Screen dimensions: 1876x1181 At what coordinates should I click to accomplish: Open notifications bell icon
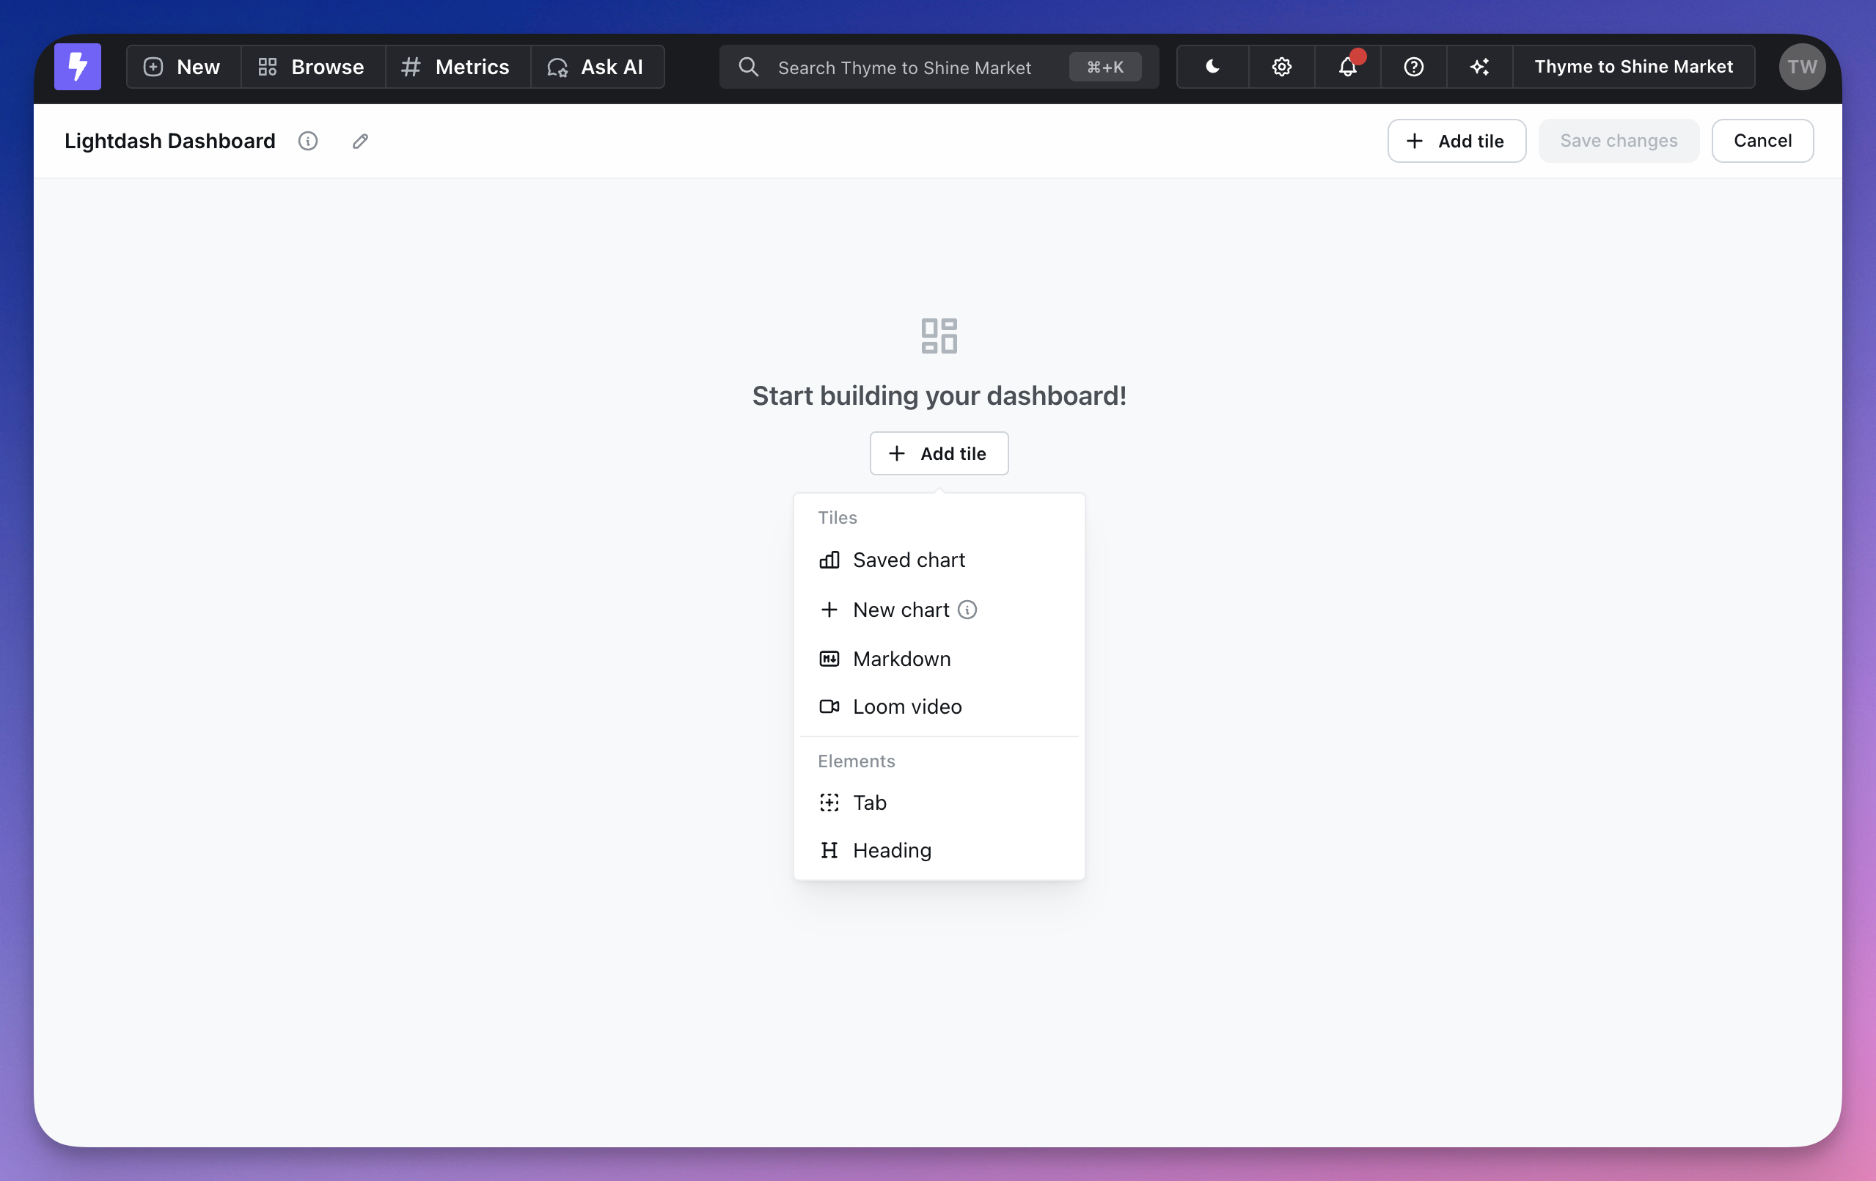[1348, 67]
